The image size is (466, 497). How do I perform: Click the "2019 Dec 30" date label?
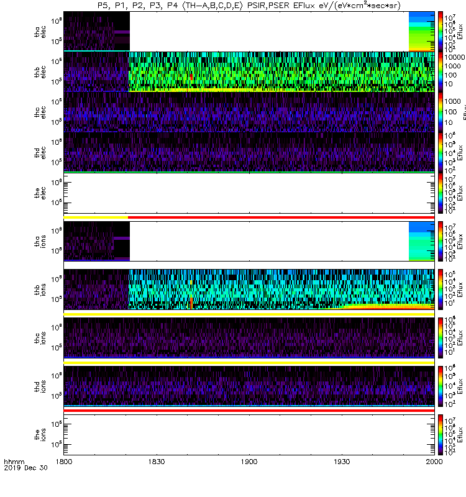point(25,468)
